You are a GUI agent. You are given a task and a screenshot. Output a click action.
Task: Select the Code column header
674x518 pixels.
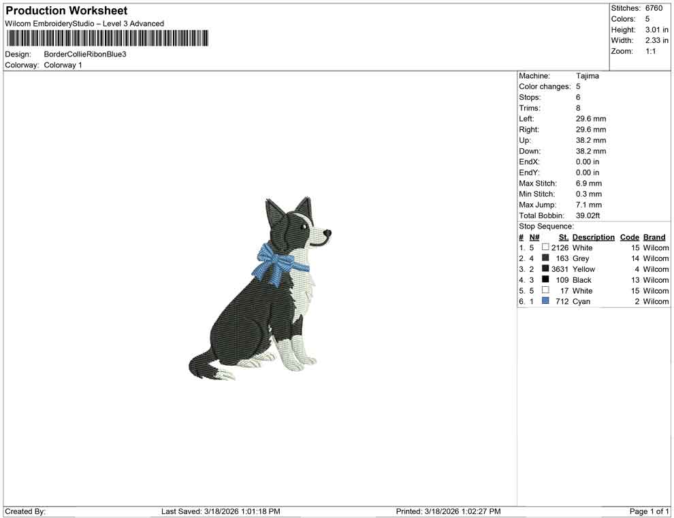(629, 237)
